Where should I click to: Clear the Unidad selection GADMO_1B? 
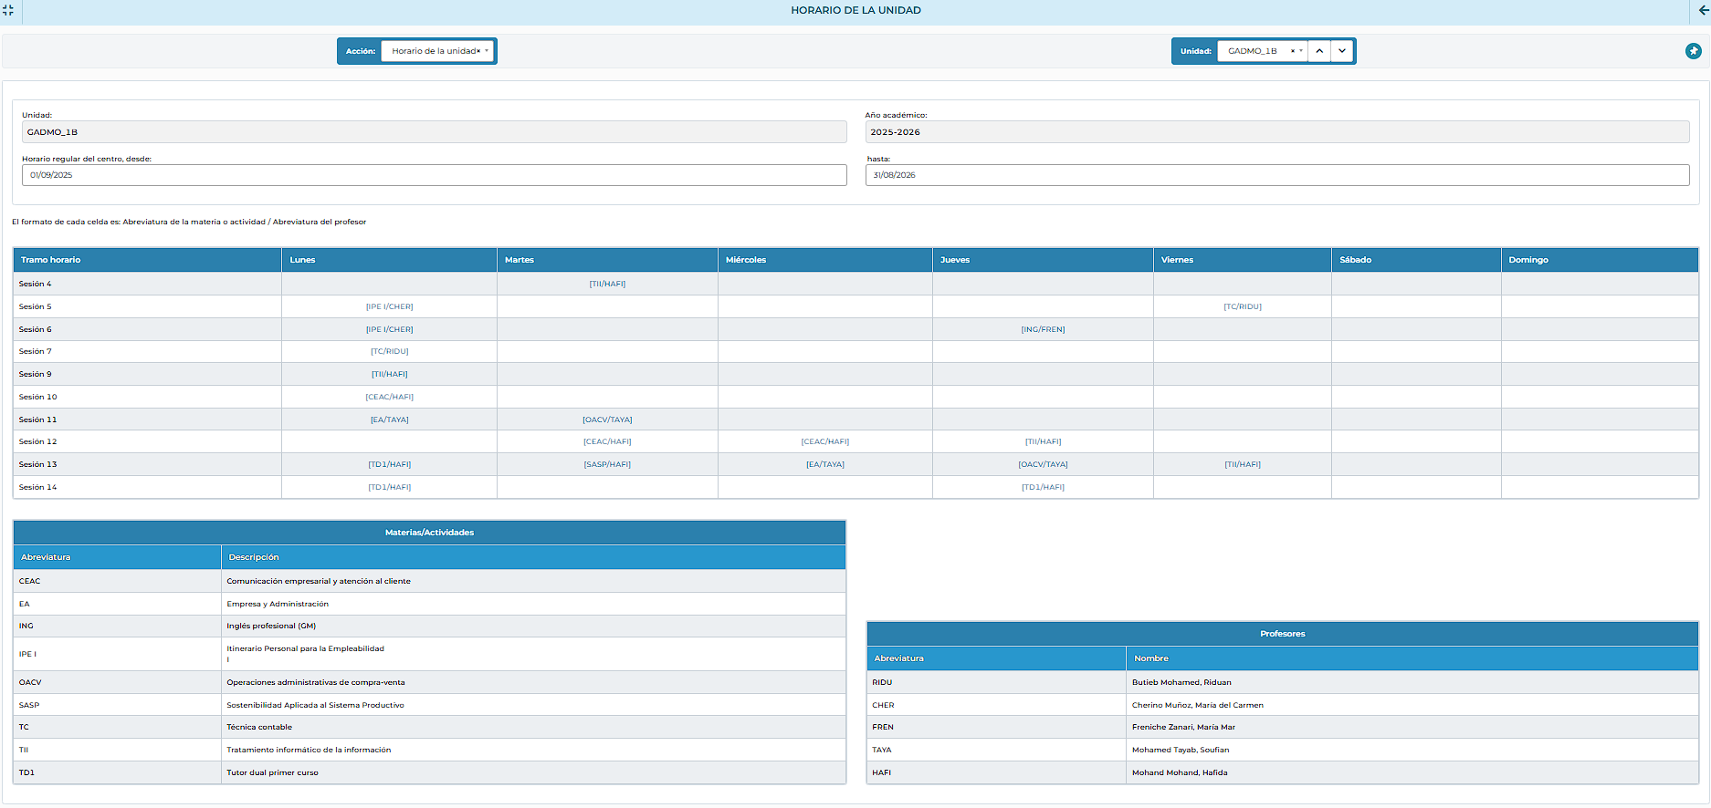[x=1292, y=51]
